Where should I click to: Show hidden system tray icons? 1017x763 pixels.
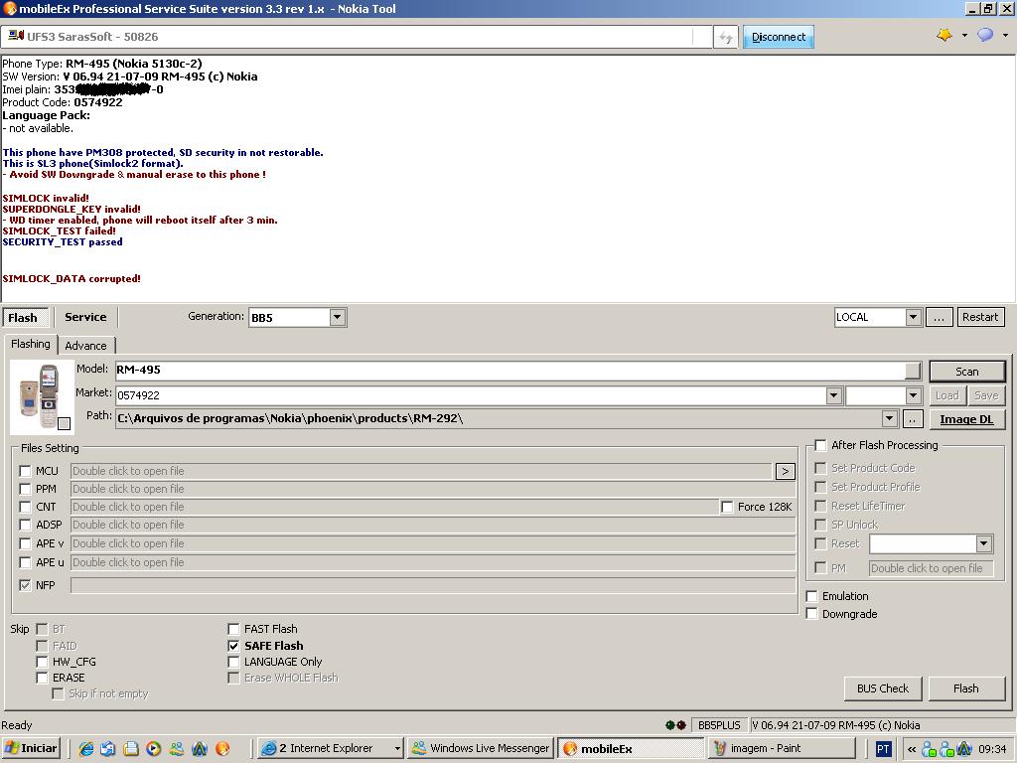pyautogui.click(x=912, y=749)
